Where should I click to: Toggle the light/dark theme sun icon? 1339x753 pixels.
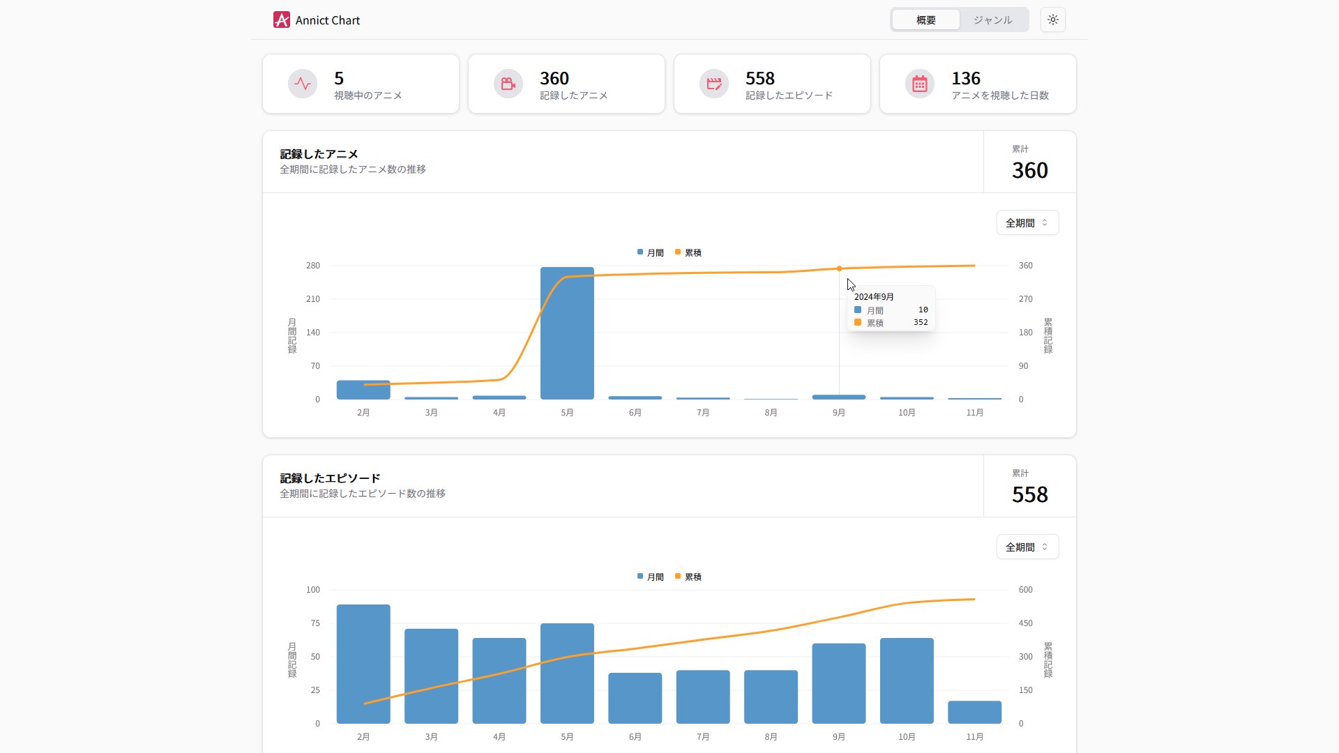[x=1052, y=20]
